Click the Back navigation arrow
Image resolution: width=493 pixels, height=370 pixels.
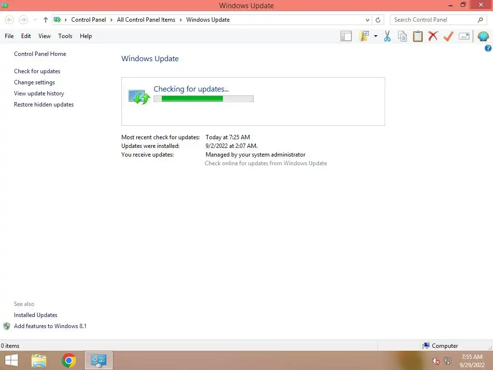pyautogui.click(x=10, y=20)
